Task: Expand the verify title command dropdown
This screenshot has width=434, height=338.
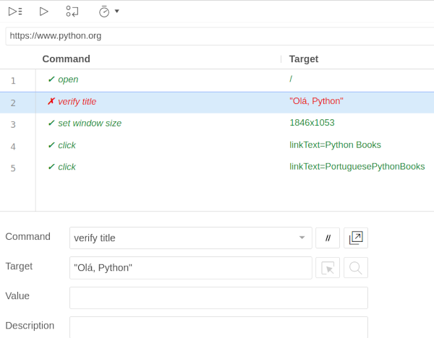Action: tap(302, 238)
